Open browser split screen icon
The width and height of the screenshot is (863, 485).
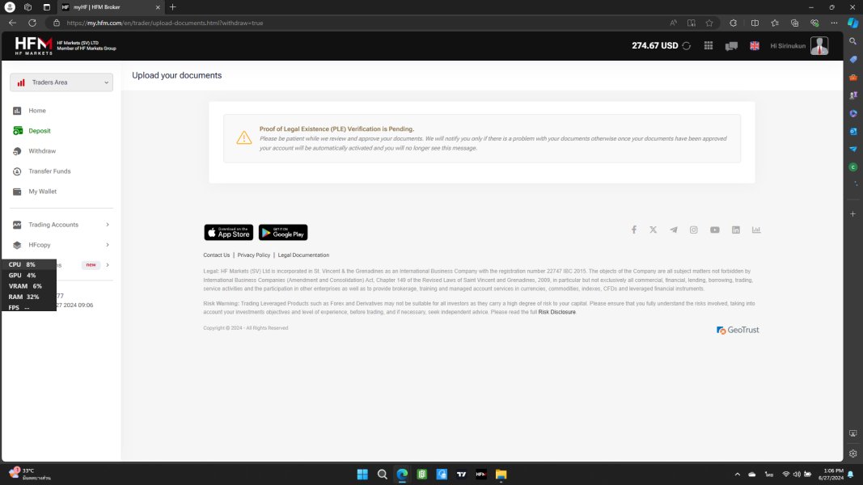pyautogui.click(x=755, y=23)
